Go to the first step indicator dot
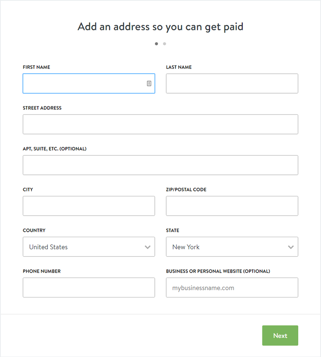 click(x=157, y=44)
